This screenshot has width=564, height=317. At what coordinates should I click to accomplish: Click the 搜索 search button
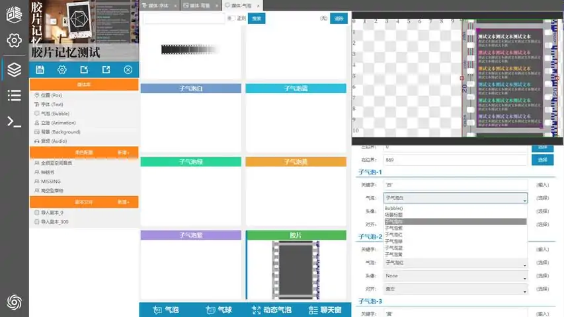(257, 18)
